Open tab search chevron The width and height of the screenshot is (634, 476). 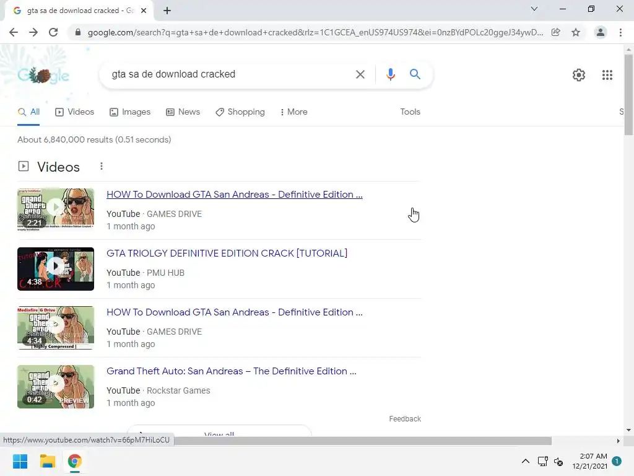pyautogui.click(x=534, y=9)
